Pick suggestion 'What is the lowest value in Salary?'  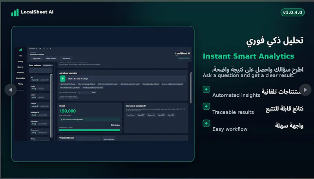(130, 84)
